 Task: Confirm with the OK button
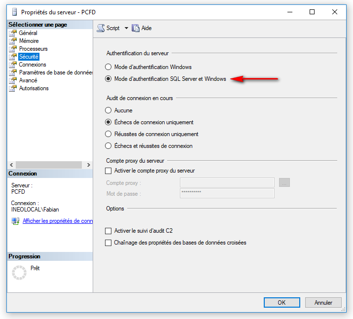282,302
